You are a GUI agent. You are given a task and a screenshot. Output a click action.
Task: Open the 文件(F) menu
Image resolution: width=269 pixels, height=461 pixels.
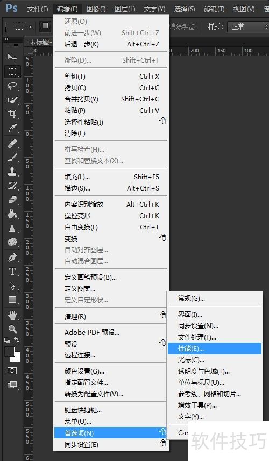(x=38, y=9)
